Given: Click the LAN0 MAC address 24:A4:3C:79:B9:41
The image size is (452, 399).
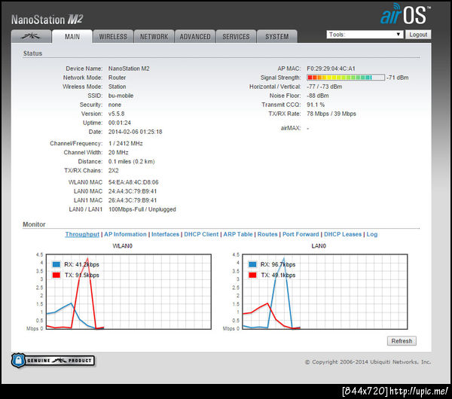Looking at the screenshot, I should pyautogui.click(x=133, y=191).
